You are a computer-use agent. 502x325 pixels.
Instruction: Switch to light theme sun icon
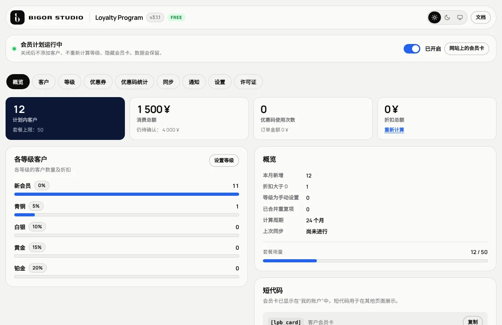click(435, 17)
